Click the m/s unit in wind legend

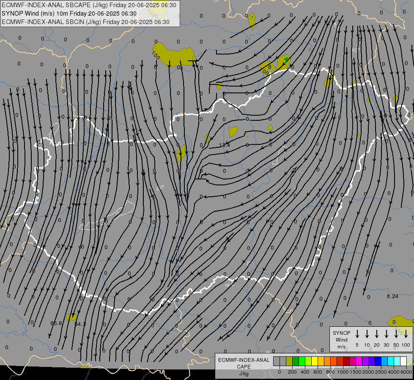341,347
